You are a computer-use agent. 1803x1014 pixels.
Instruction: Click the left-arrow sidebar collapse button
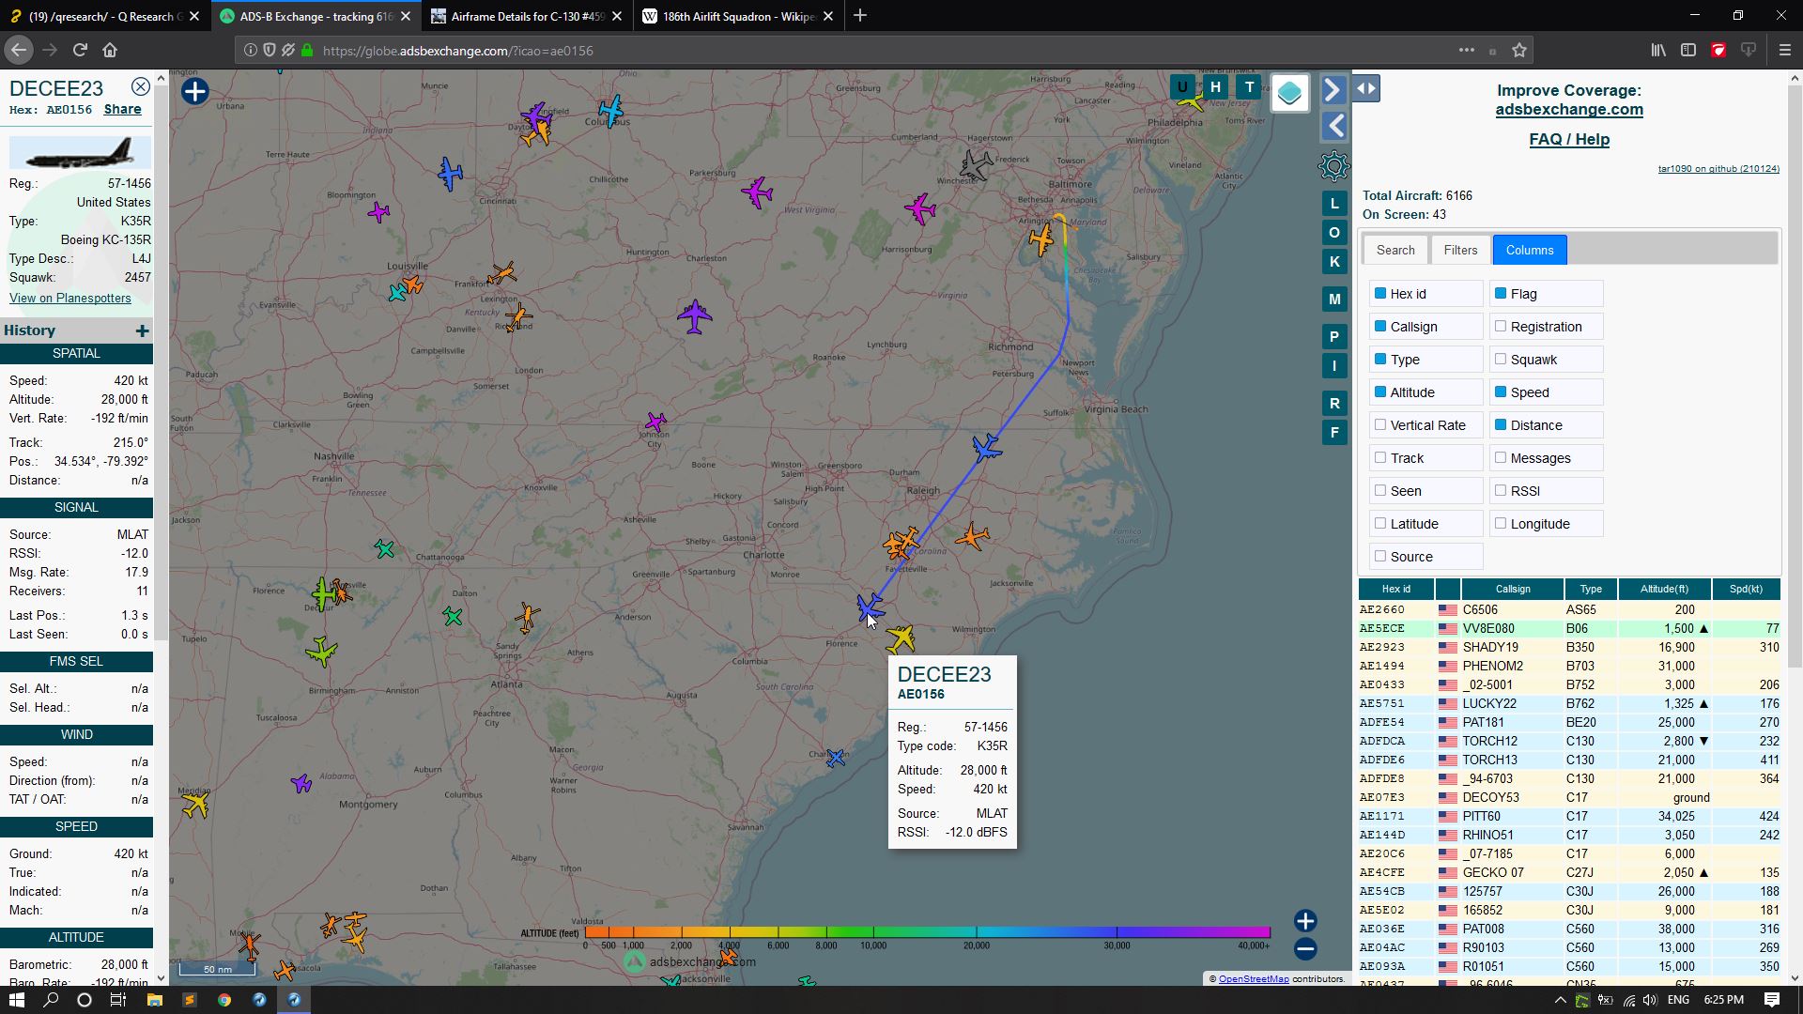pos(1333,126)
